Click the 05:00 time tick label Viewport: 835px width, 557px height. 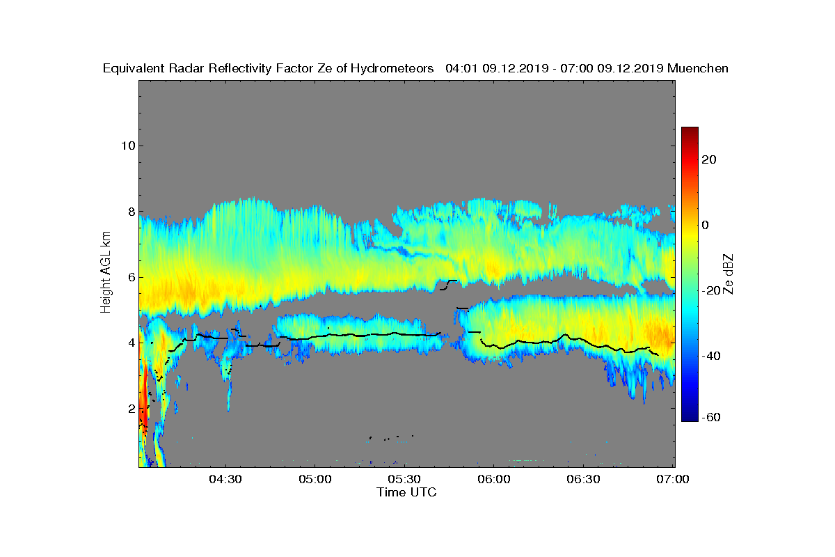pos(315,480)
